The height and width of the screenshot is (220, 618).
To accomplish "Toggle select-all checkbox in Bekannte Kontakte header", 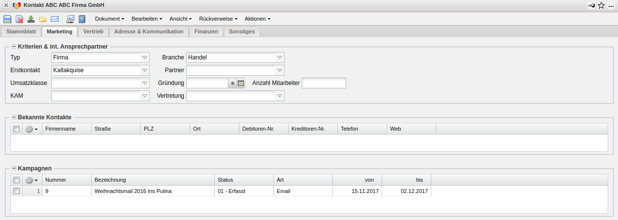I will 17,129.
